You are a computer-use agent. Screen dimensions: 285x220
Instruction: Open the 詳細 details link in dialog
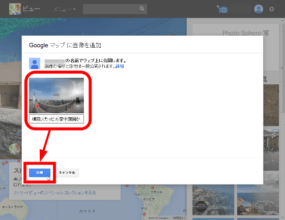(120, 66)
